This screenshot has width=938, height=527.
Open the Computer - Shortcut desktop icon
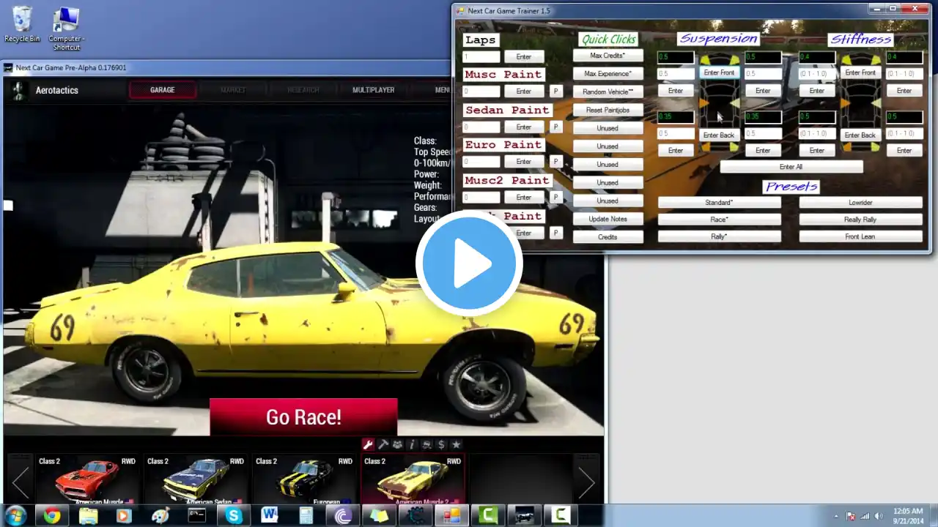click(x=66, y=29)
